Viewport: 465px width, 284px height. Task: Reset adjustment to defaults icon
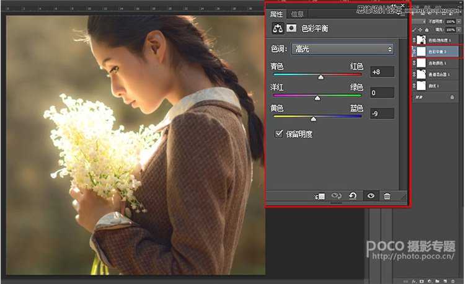pyautogui.click(x=353, y=196)
